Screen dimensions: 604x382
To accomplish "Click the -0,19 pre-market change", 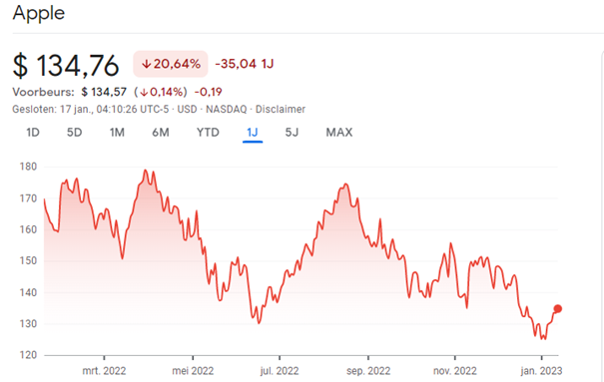I will 208,92.
